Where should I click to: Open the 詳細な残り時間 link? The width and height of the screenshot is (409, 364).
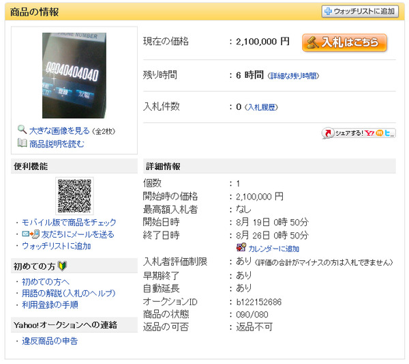(x=293, y=76)
